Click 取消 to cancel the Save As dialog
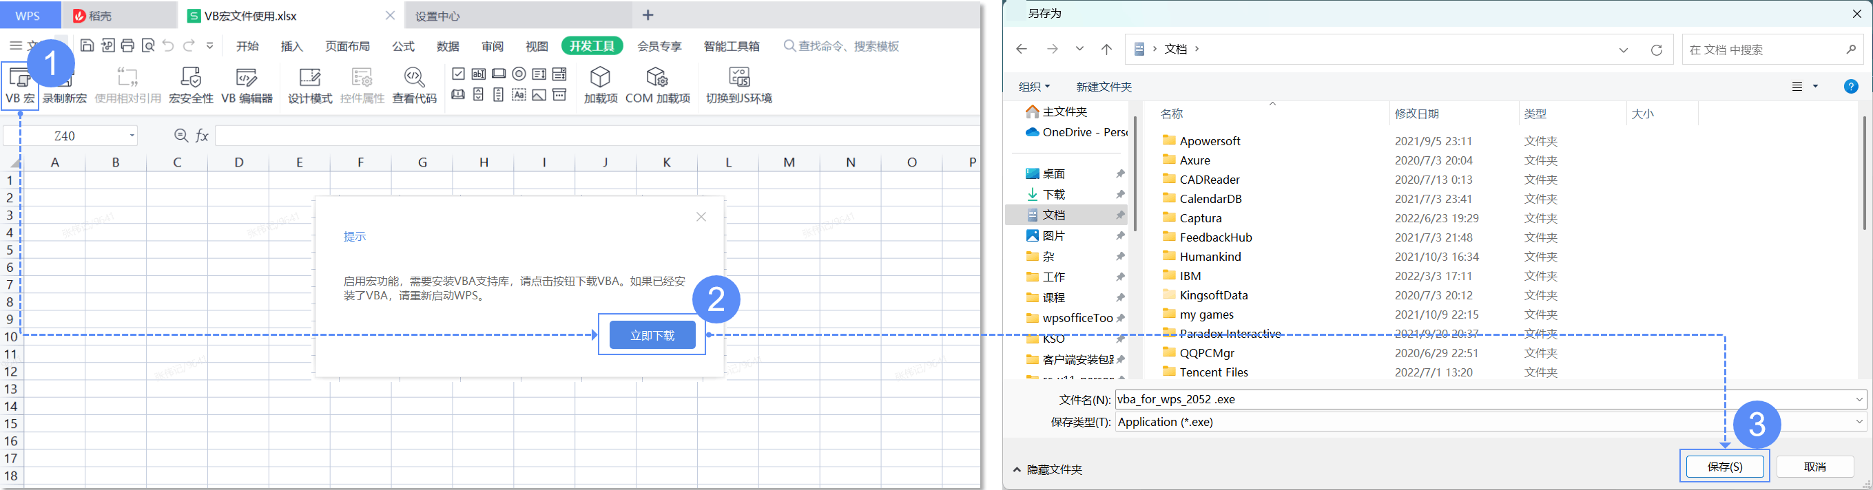The height and width of the screenshot is (490, 1873). coord(1815,467)
